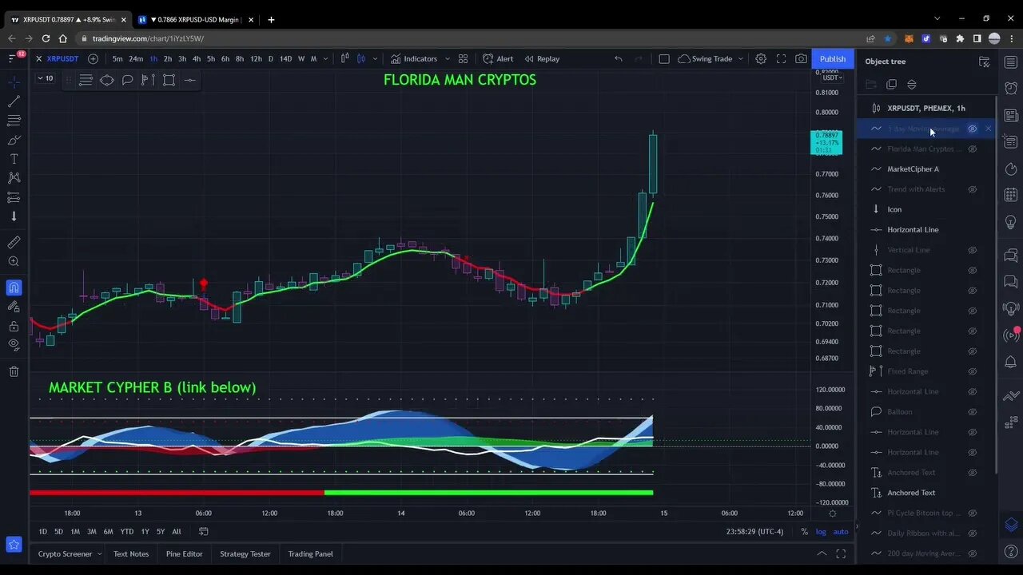Image resolution: width=1023 pixels, height=575 pixels.
Task: Open the select layout square icon
Action: (x=663, y=58)
